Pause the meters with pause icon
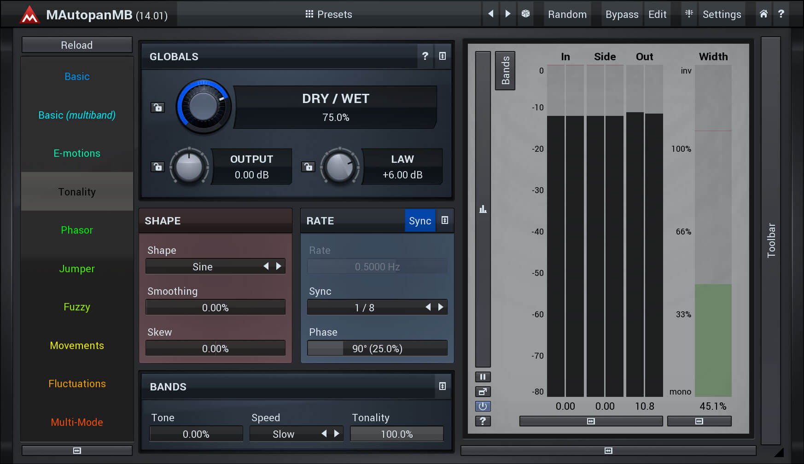 [483, 377]
